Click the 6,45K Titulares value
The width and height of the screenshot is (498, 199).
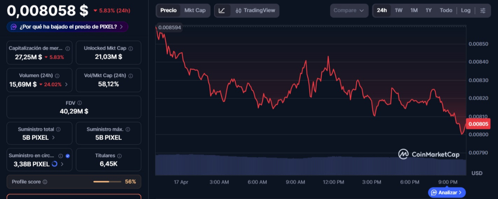tap(109, 164)
